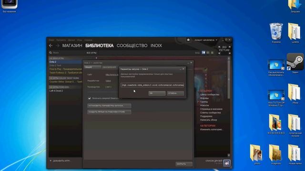Image resolution: width=305 pixels, height=171 pixels.
Task: Open the МАГАЗИН (Store) section
Action: tap(72, 46)
